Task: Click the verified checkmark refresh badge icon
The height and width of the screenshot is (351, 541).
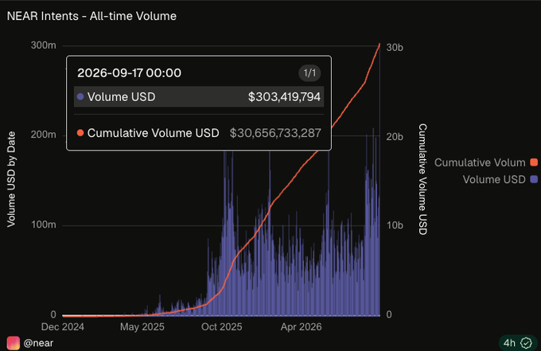Action: point(526,343)
